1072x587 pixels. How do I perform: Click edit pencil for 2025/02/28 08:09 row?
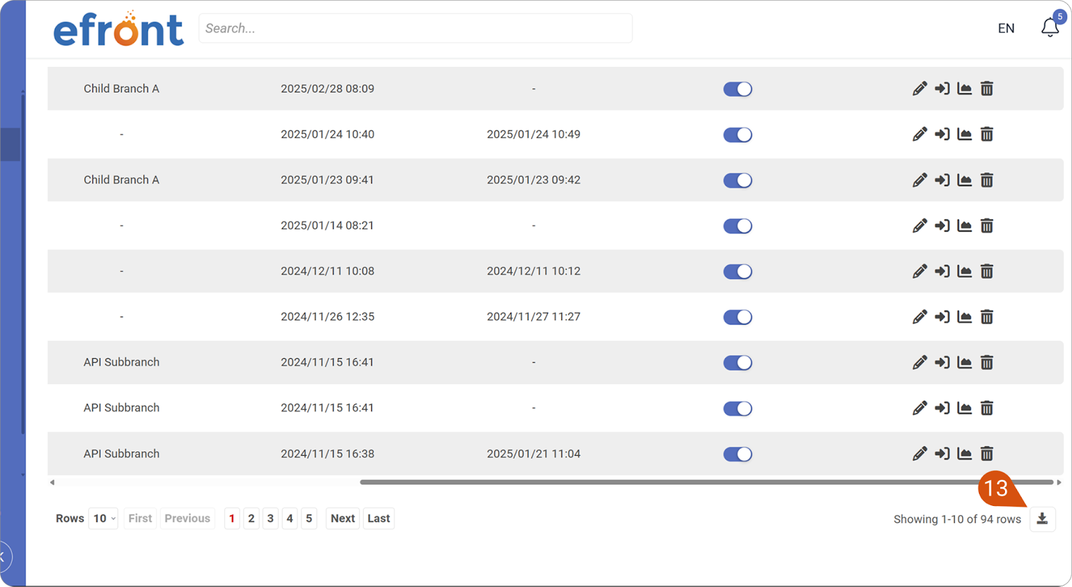(919, 89)
